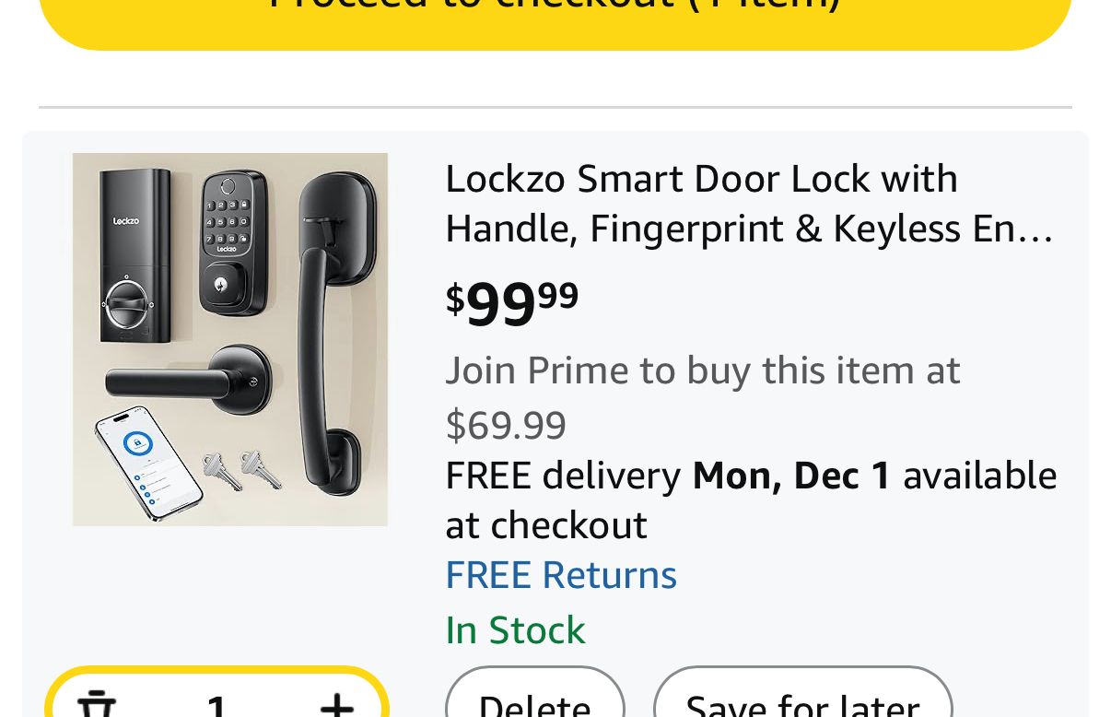Click the $69.99 Prime price

click(506, 425)
